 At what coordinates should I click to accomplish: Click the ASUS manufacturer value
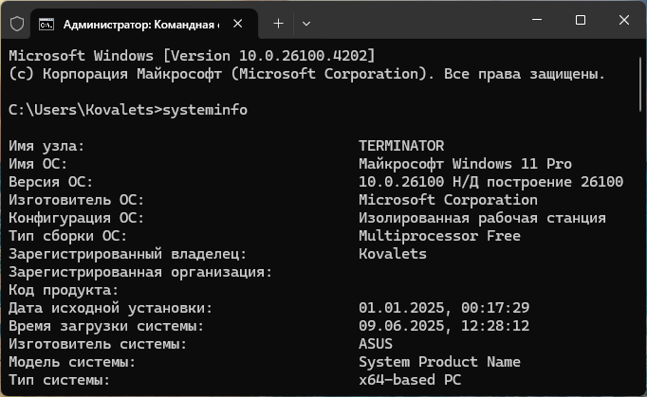pyautogui.click(x=376, y=344)
